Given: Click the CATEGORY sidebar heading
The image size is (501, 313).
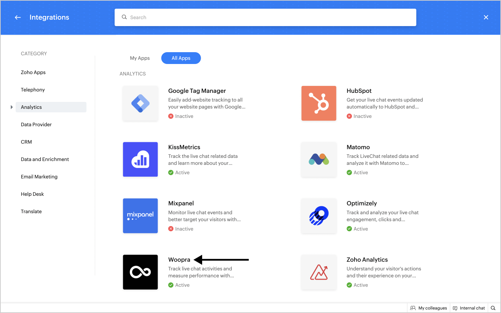Looking at the screenshot, I should pyautogui.click(x=34, y=54).
